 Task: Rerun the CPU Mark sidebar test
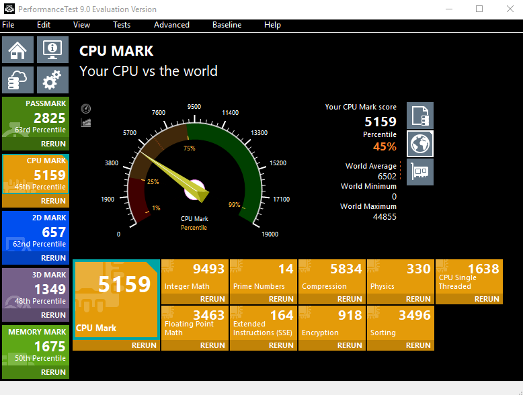(36, 201)
